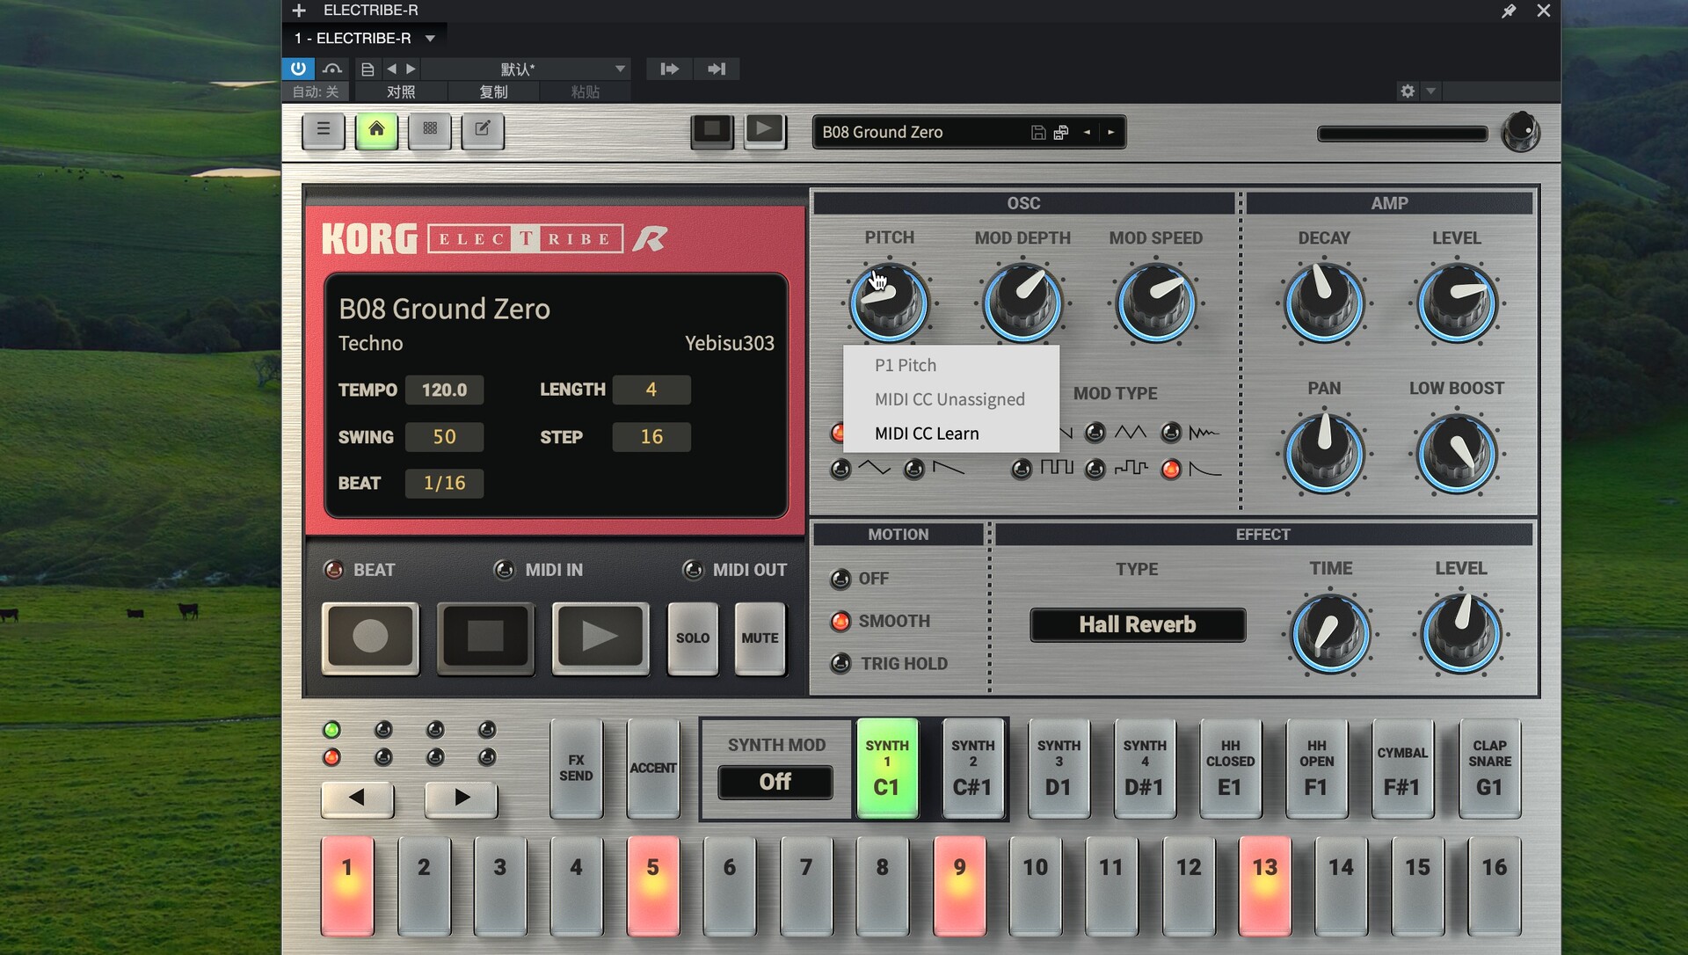Open the hamburger menu in plugin toolbar

pyautogui.click(x=324, y=130)
